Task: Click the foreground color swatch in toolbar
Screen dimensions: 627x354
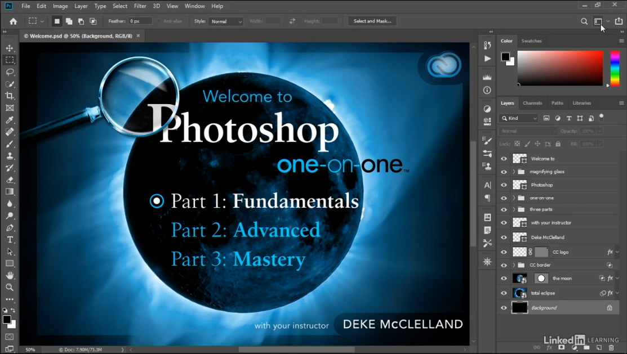Action: 7,320
